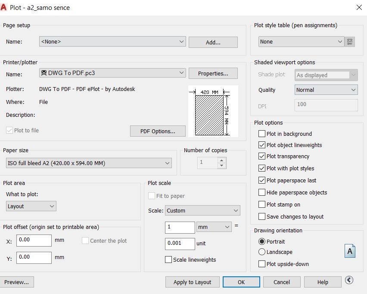This screenshot has width=367, height=294.
Task: Click the orientation preview page icon
Action: coord(350,251)
